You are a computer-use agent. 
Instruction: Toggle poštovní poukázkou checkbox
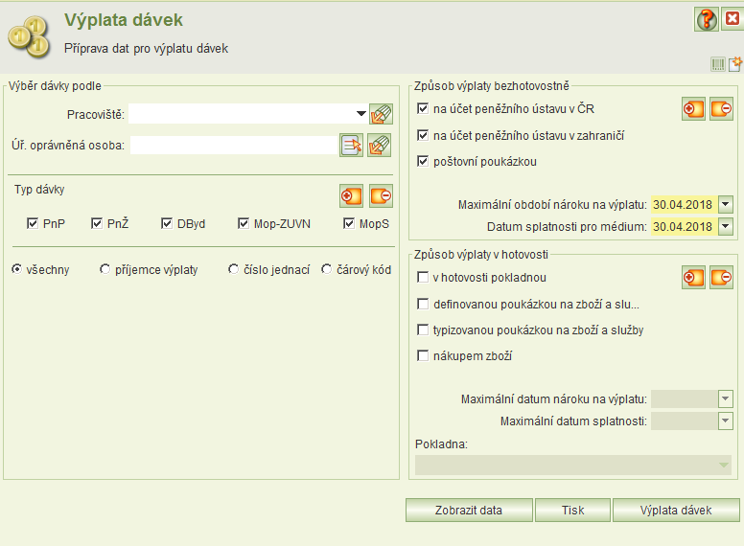(x=423, y=161)
